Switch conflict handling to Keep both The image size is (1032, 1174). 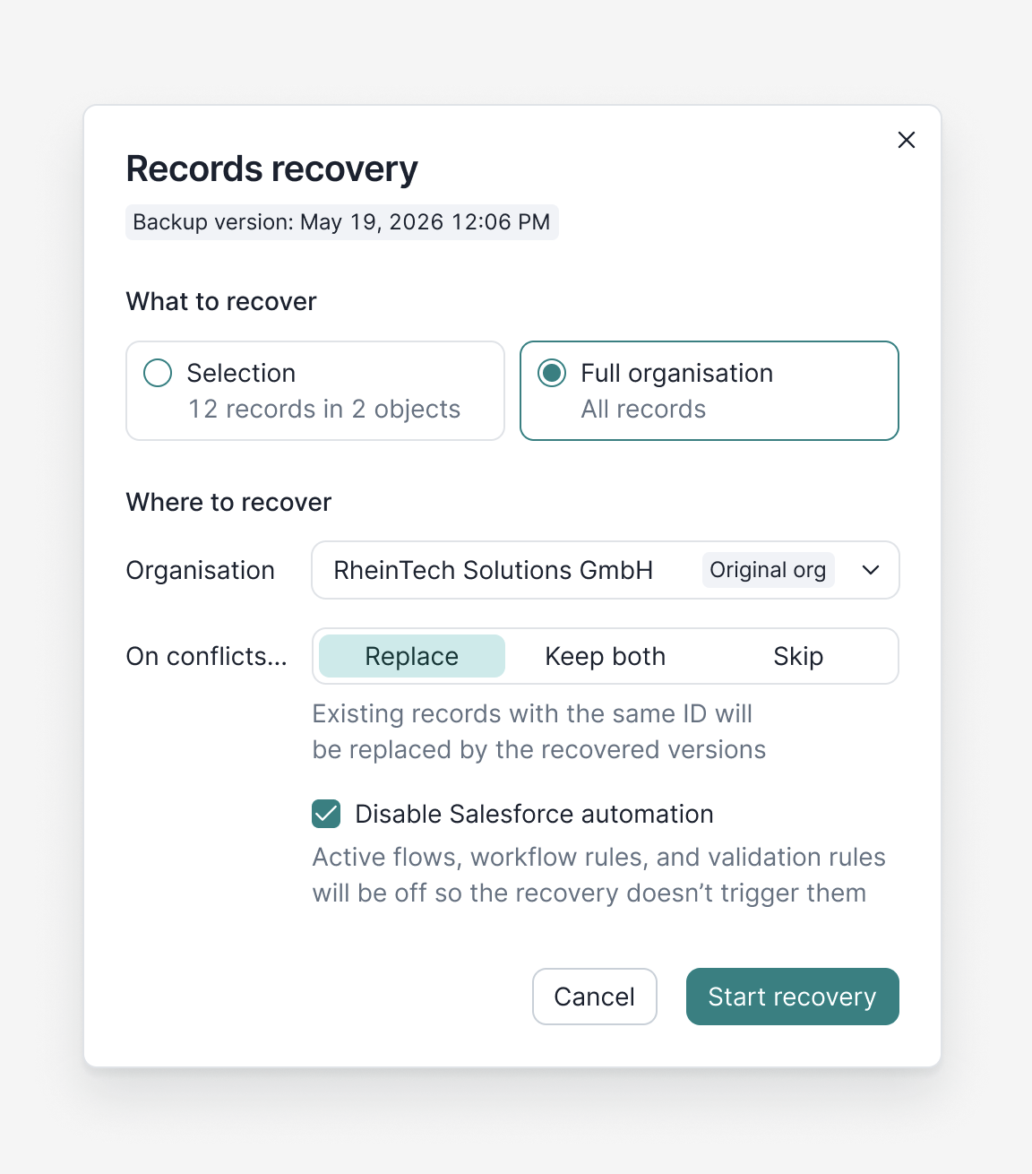(606, 656)
